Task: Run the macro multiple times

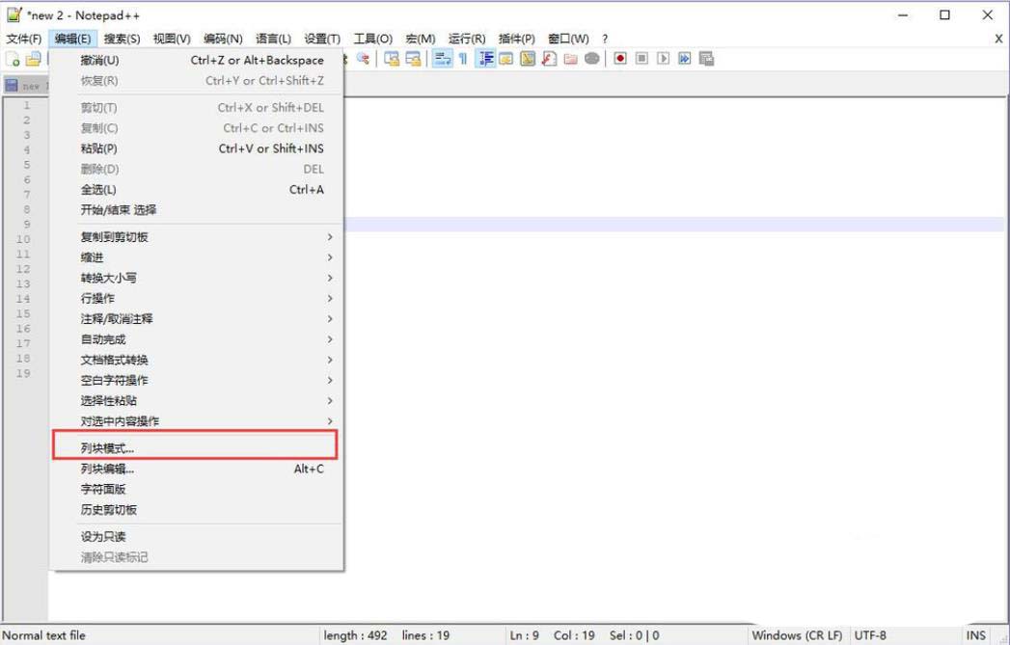Action: [683, 59]
